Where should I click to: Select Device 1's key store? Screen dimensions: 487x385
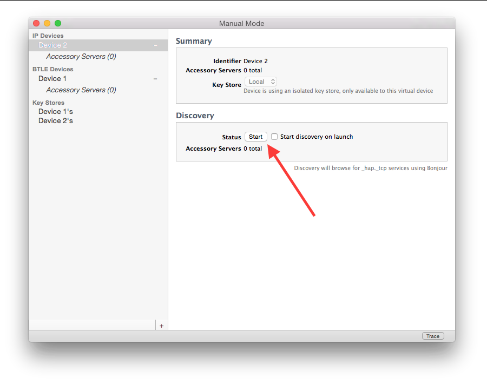pyautogui.click(x=56, y=111)
